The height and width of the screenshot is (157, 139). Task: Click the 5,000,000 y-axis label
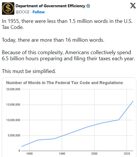(14, 136)
